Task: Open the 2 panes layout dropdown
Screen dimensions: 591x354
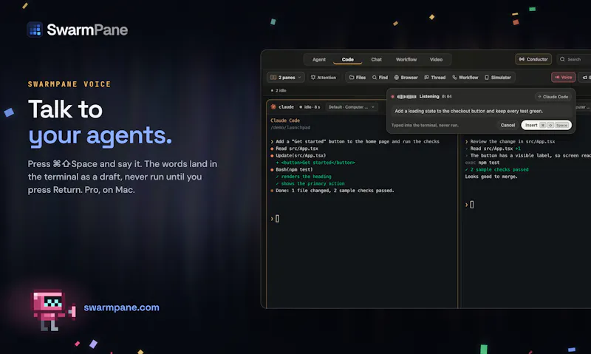Action: pyautogui.click(x=286, y=78)
